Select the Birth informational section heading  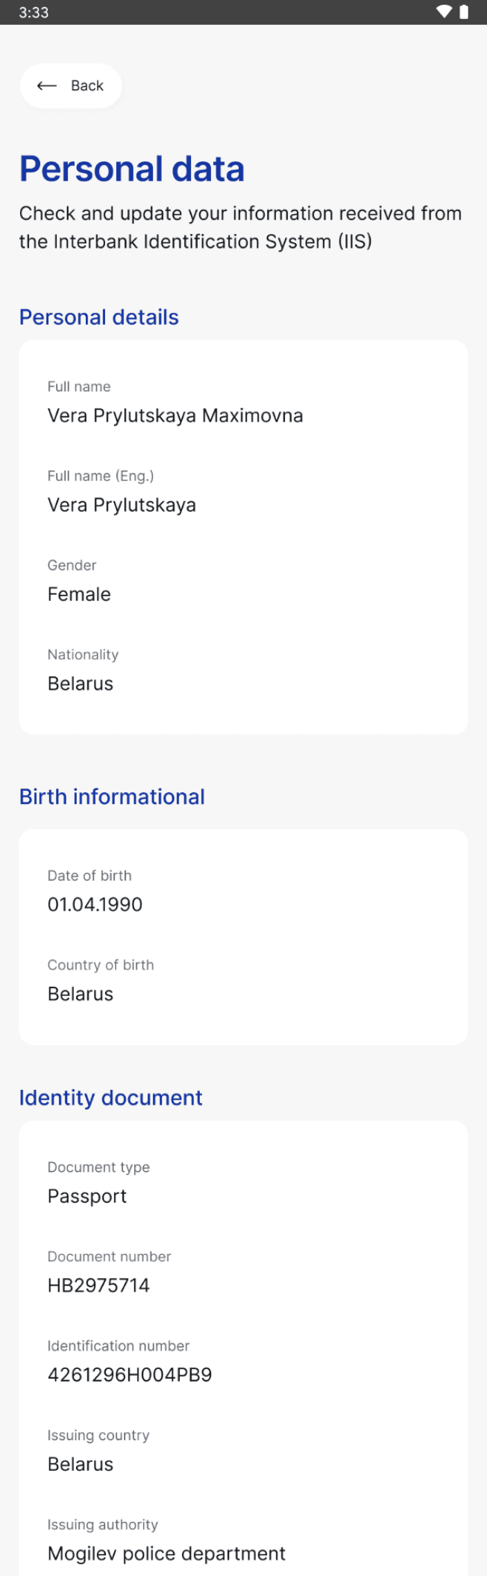point(112,797)
